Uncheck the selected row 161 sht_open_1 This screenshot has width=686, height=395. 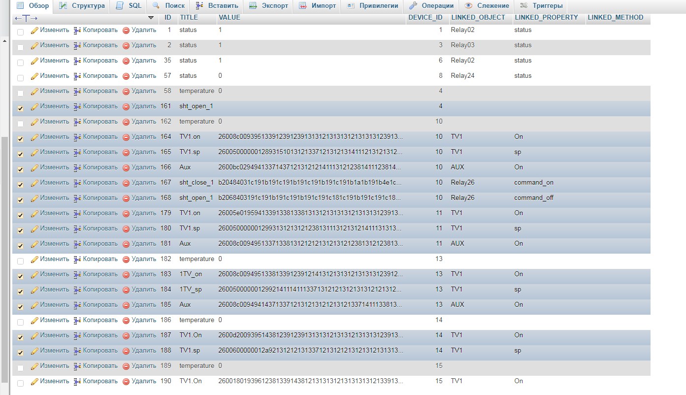[20, 106]
